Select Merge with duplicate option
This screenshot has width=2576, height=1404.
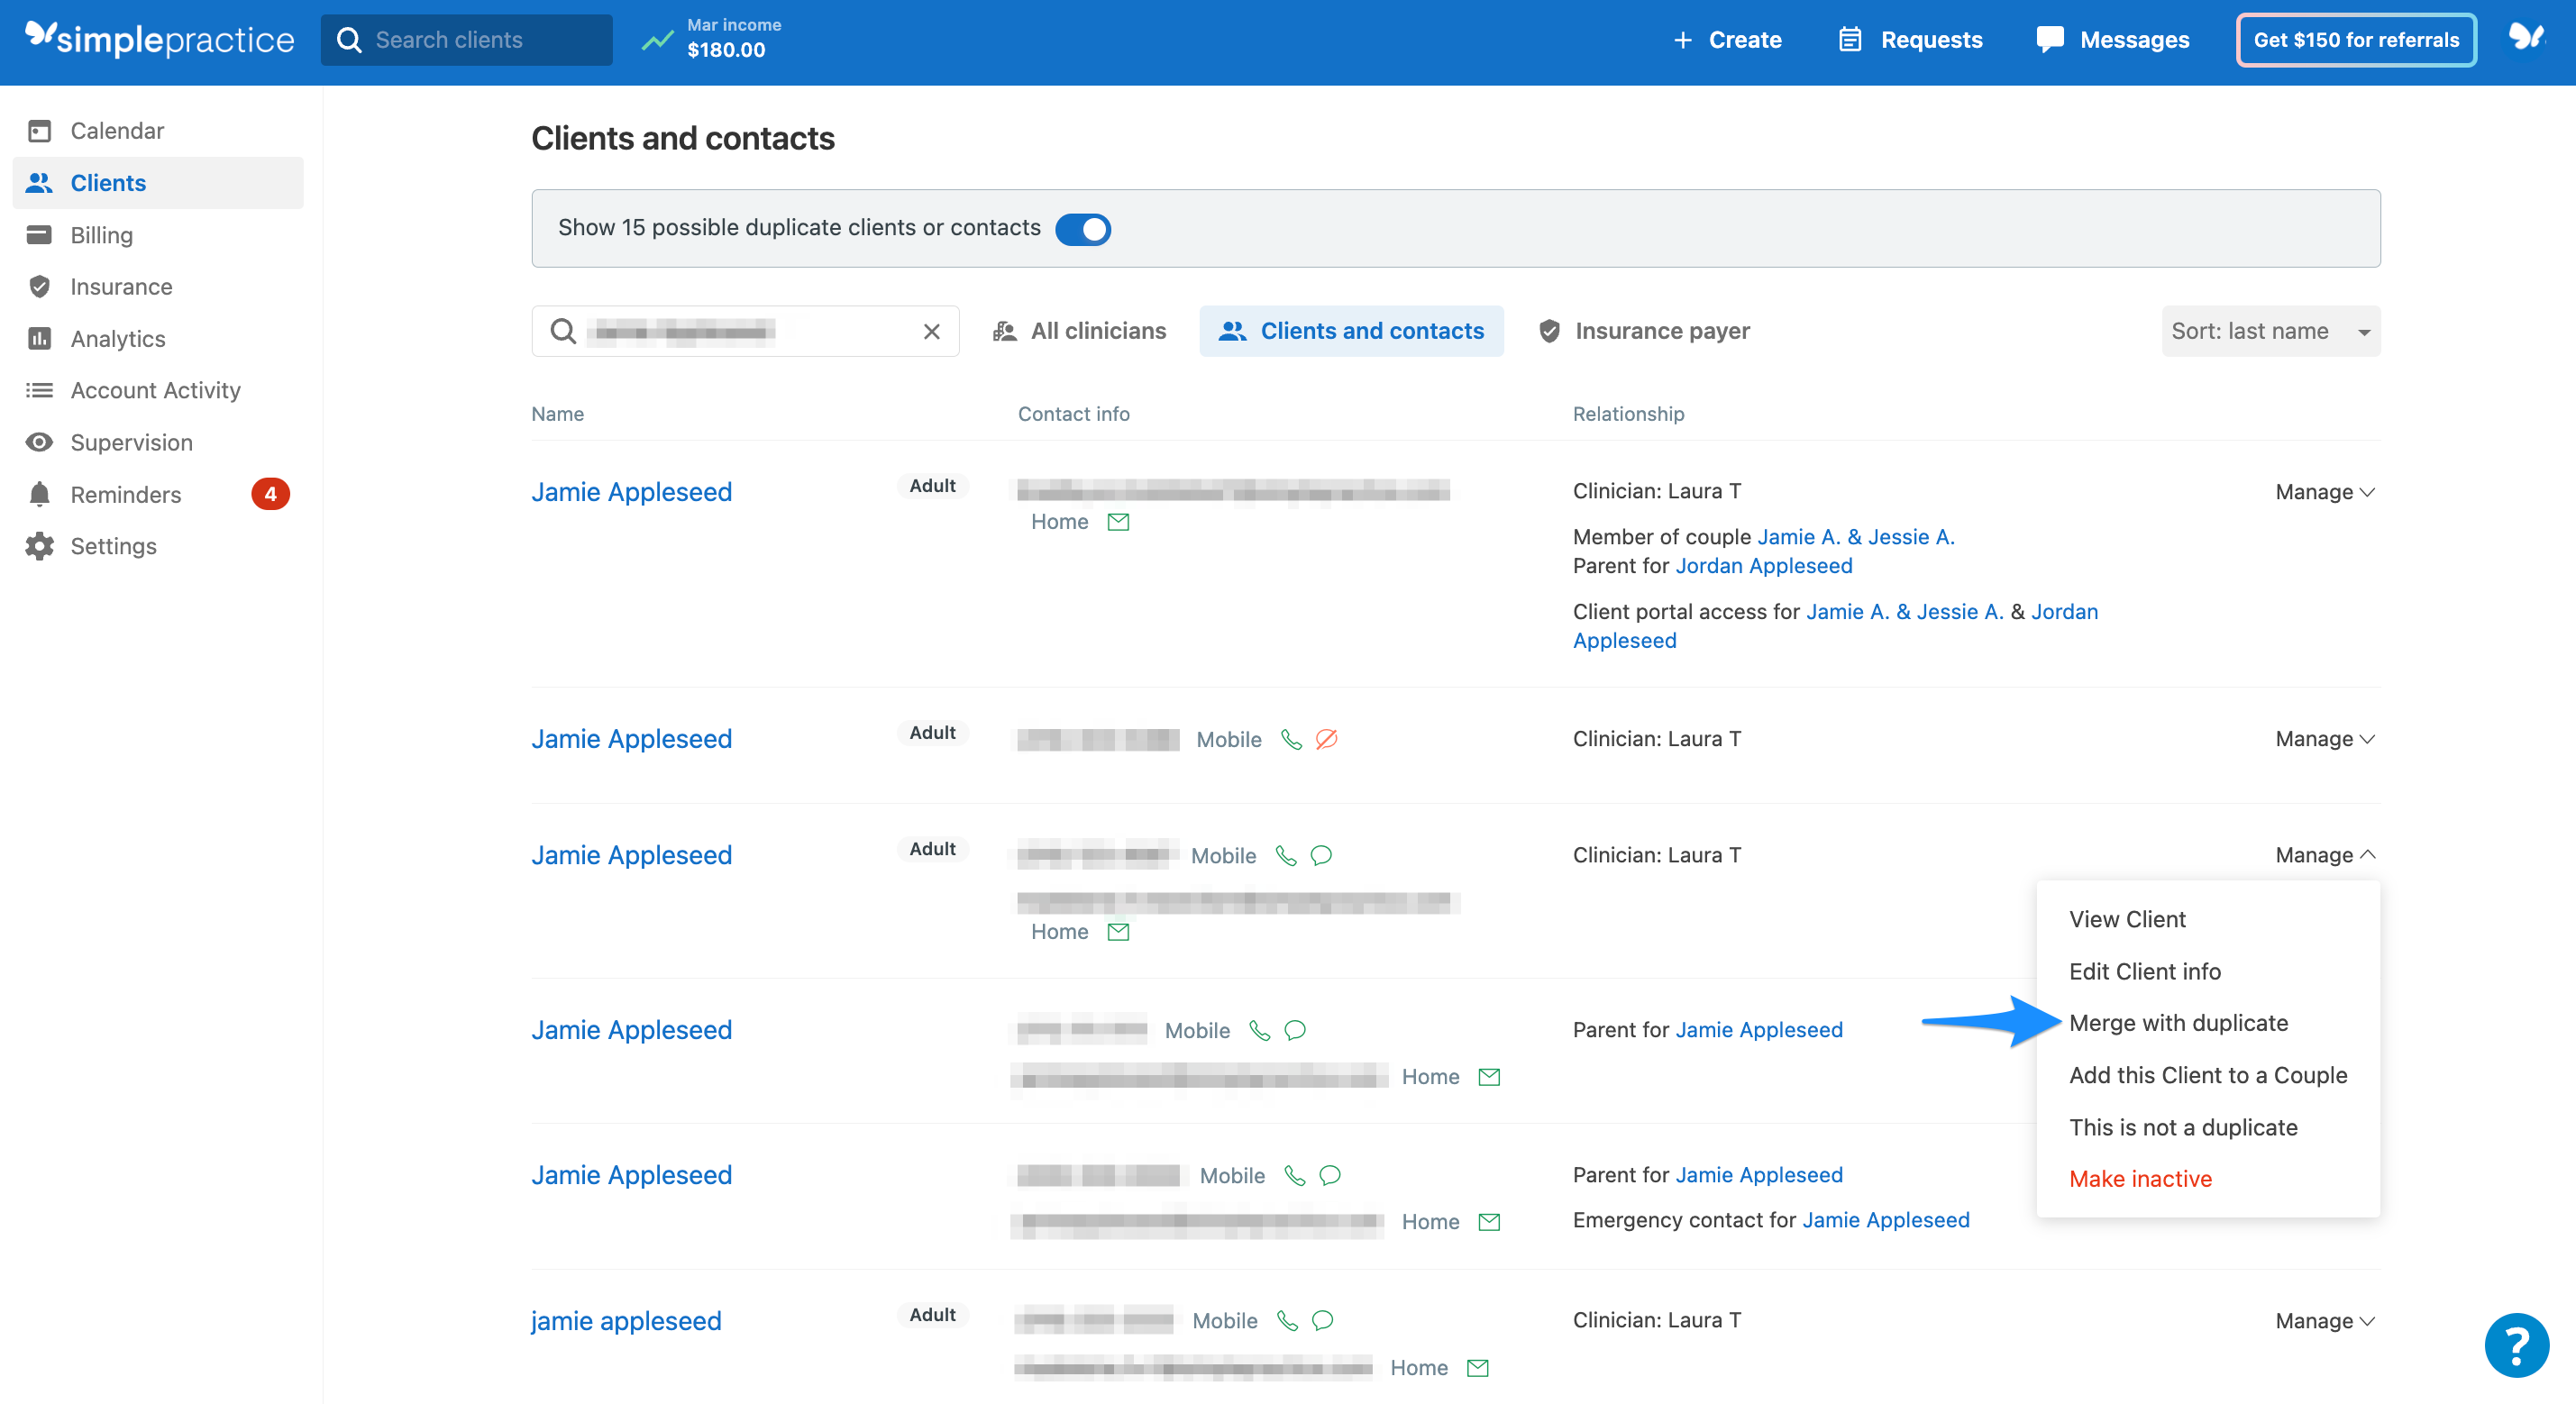click(x=2178, y=1023)
